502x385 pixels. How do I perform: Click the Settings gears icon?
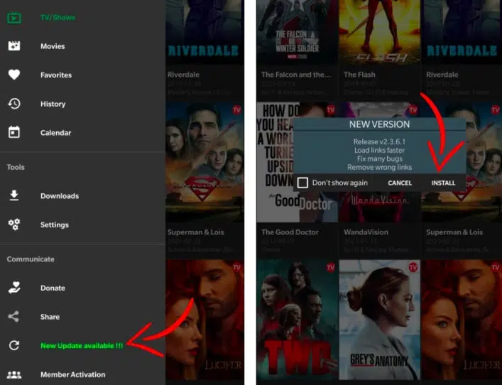(14, 224)
